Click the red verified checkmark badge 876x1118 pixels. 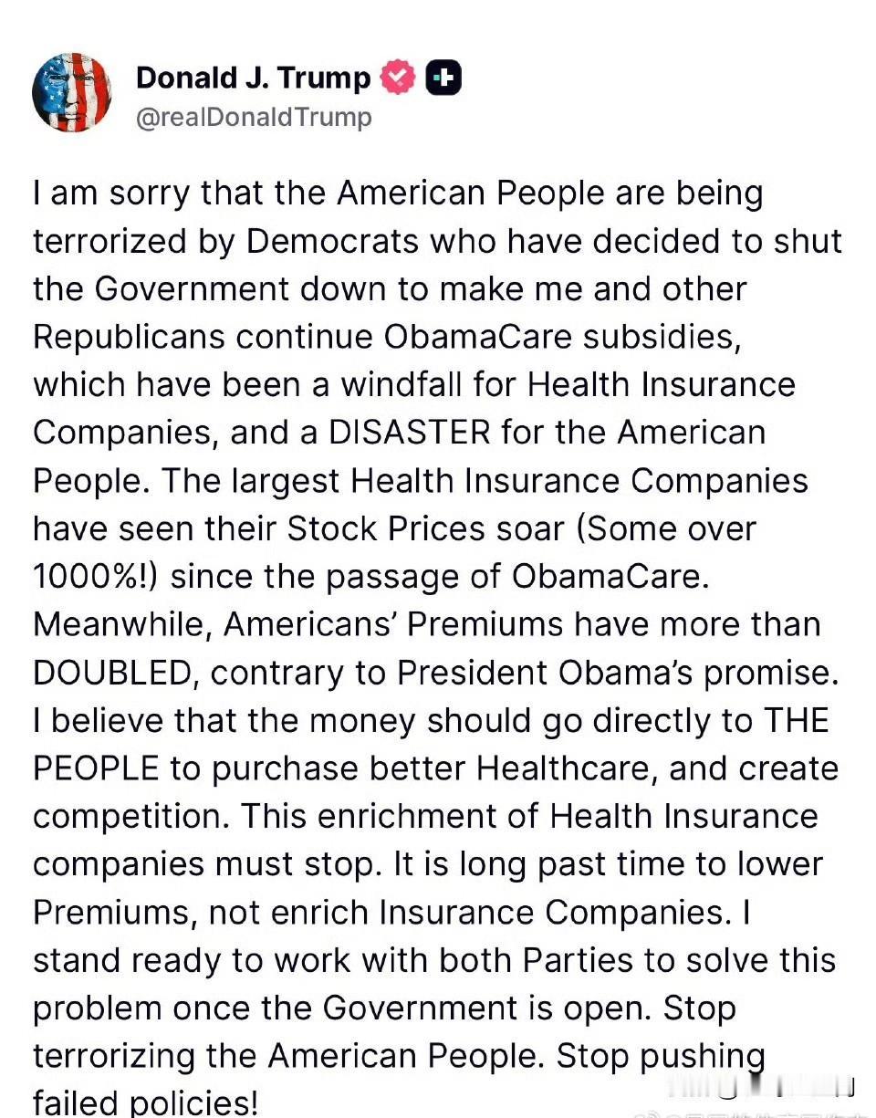pyautogui.click(x=397, y=78)
